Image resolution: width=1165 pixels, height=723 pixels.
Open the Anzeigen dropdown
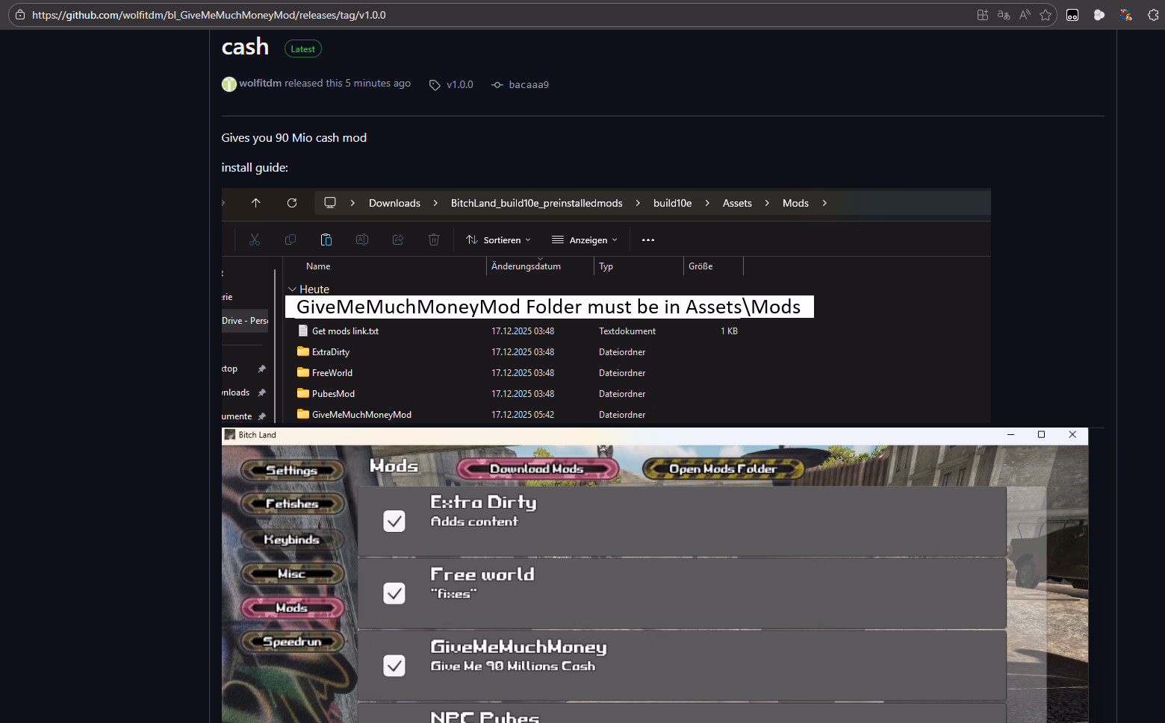585,240
